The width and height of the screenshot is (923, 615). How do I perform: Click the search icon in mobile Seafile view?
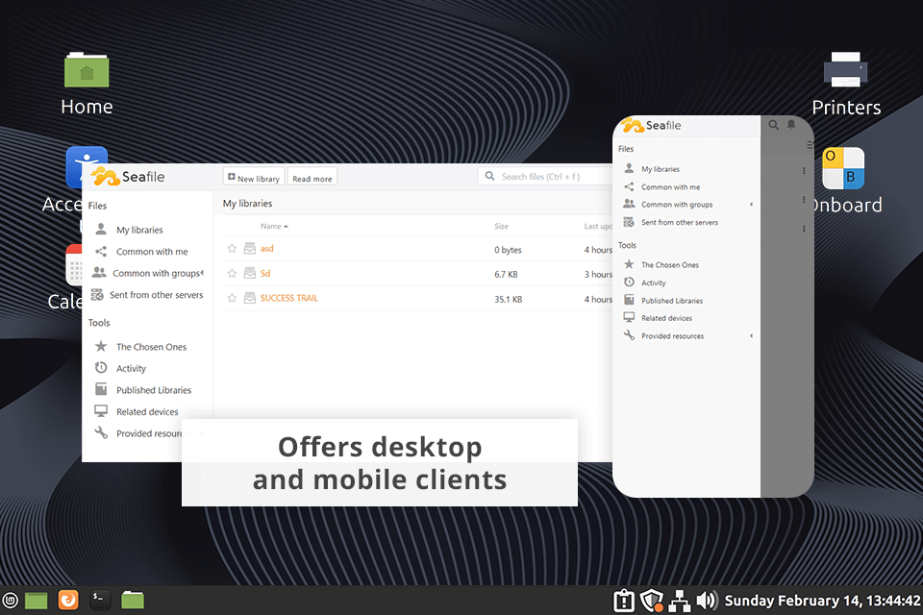point(773,125)
